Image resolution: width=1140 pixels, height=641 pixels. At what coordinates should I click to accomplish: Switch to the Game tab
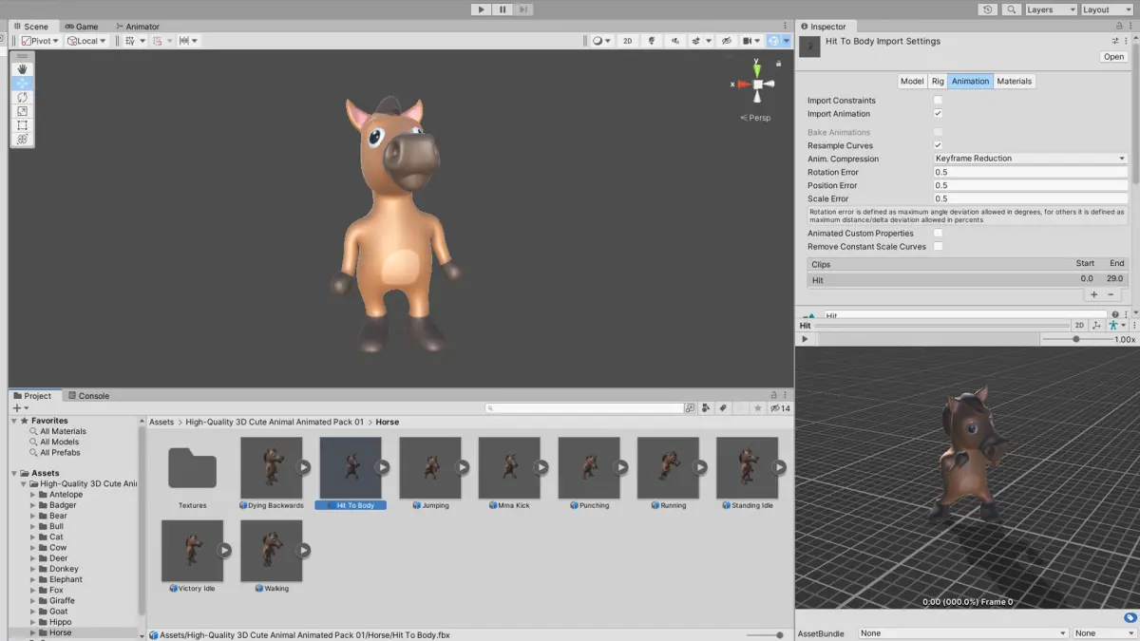82,27
